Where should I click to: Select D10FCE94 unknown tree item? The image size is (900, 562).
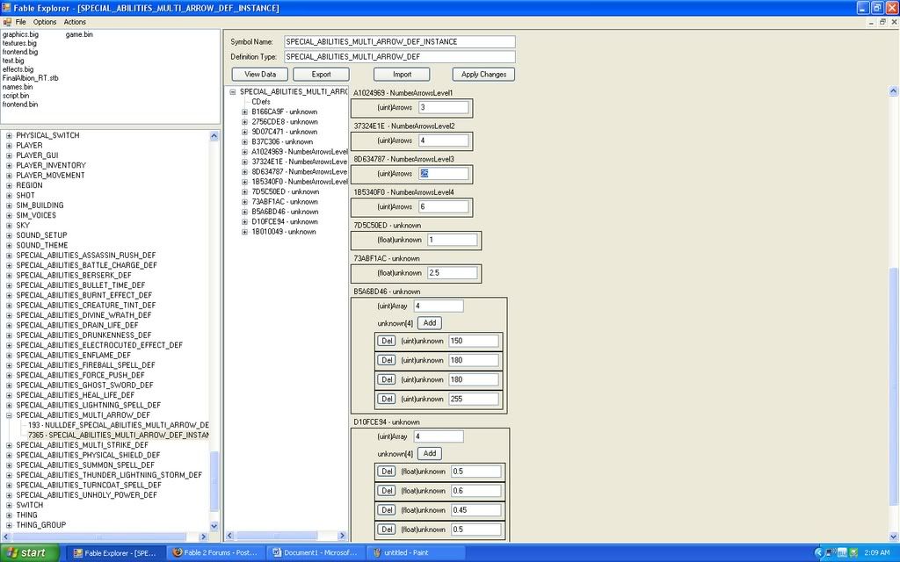284,222
